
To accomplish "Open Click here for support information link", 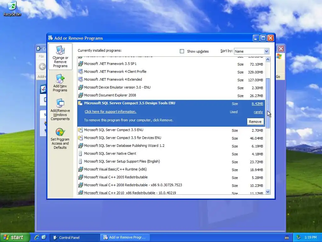I will pyautogui.click(x=110, y=112).
